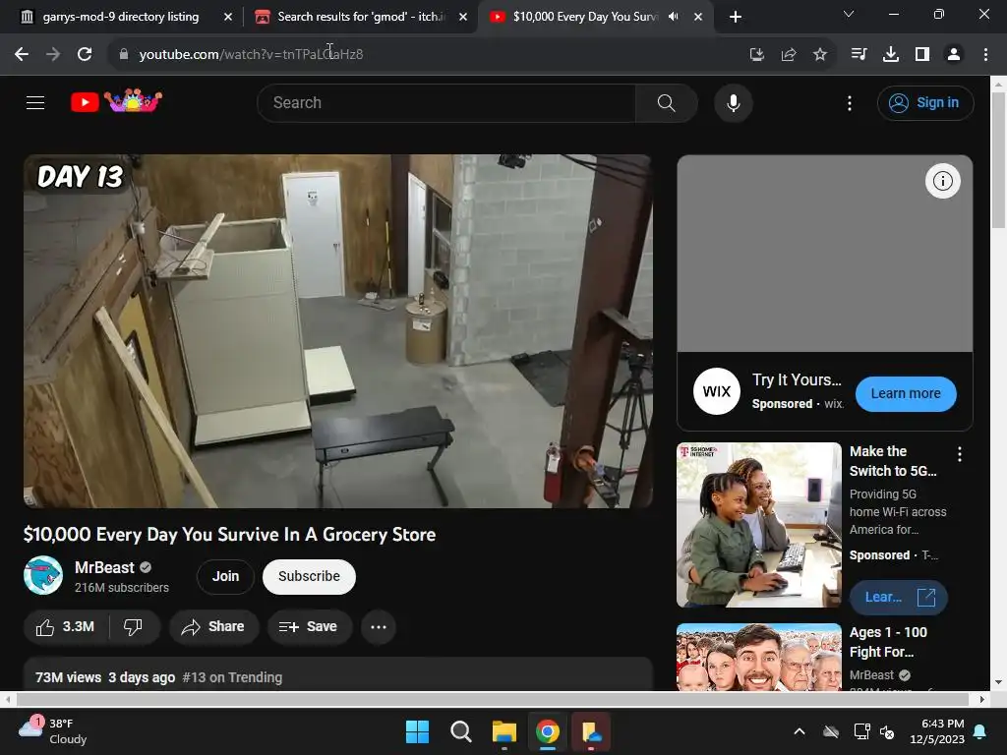Viewport: 1007px width, 755px height.
Task: Dislike the video with thumbs down
Action: (x=133, y=626)
